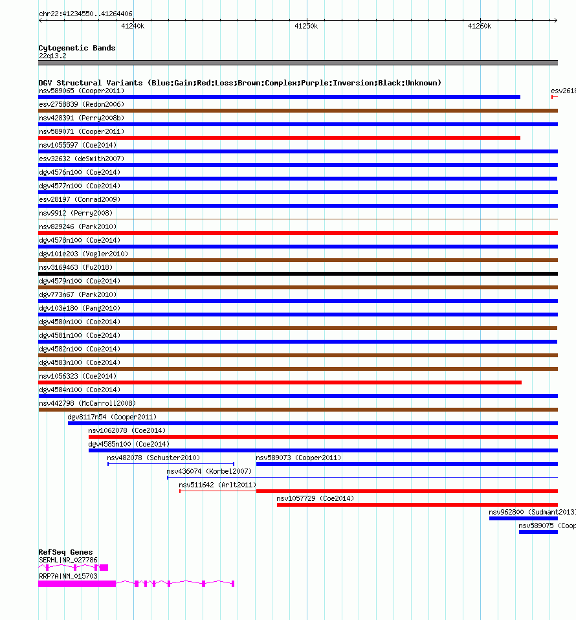
Task: Open esv32632 (deSmith2007) label
Action: (82, 159)
